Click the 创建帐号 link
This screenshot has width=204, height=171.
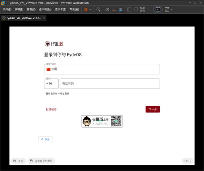point(51,110)
